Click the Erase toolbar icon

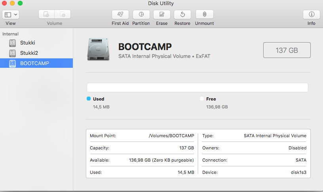click(161, 15)
